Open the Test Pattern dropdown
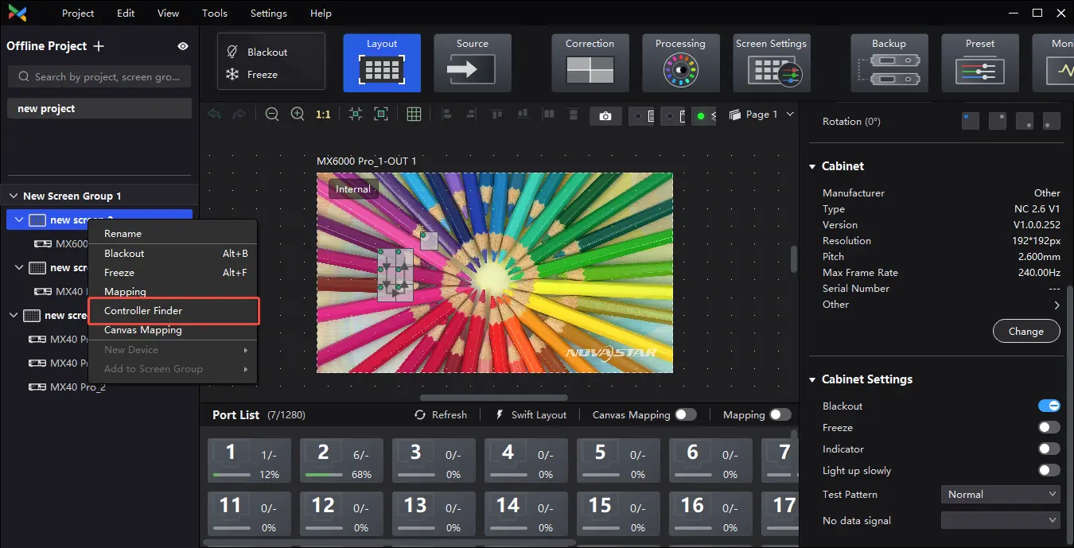1074x548 pixels. (1001, 494)
